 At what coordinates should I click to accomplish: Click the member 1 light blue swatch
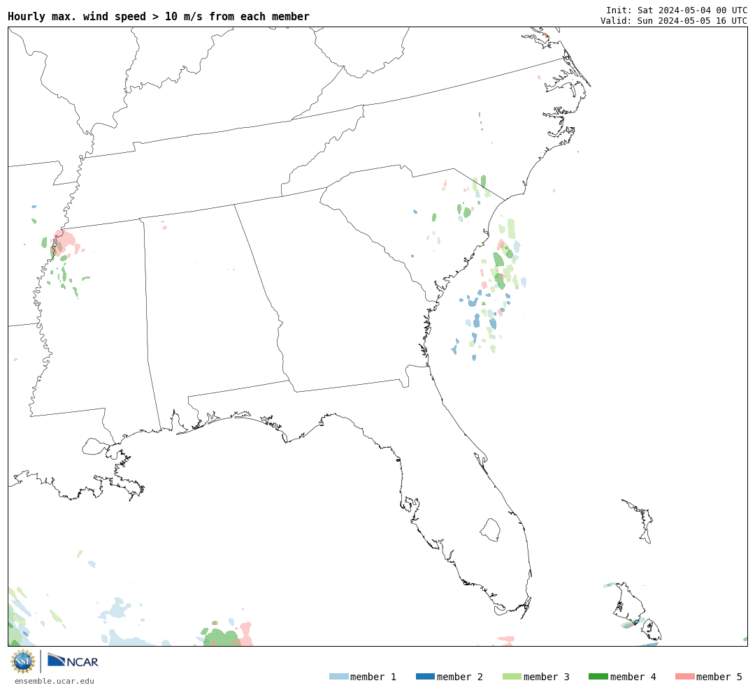(338, 676)
